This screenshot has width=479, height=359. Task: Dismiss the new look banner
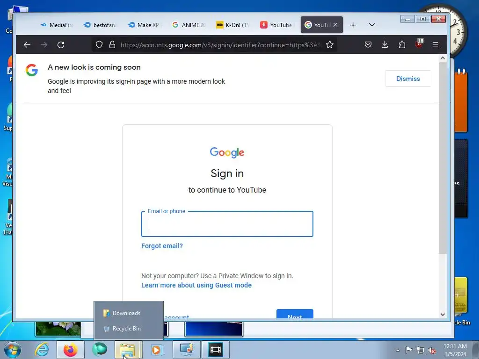[408, 79]
